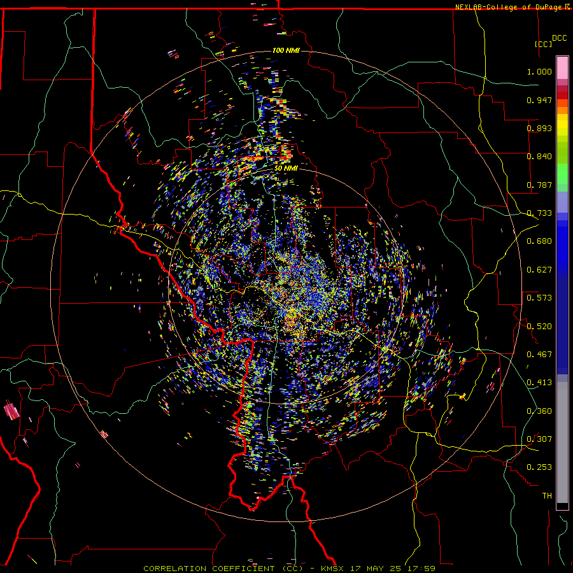The image size is (573, 573).
Task: Pick the pink top segment of color bar
Action: coord(562,67)
